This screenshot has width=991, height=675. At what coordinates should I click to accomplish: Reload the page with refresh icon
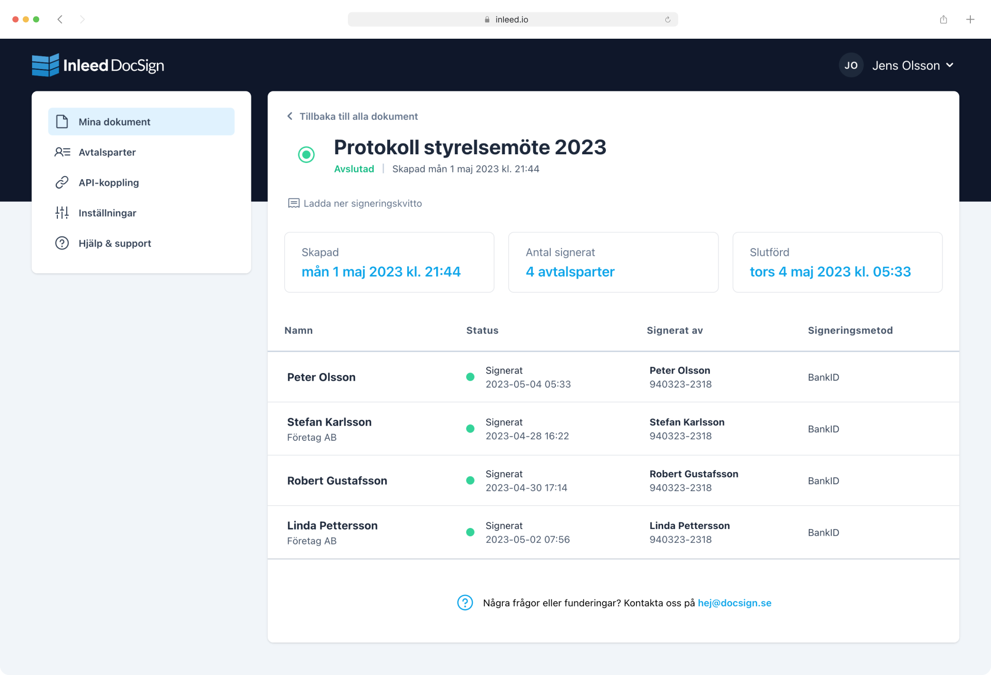click(667, 20)
